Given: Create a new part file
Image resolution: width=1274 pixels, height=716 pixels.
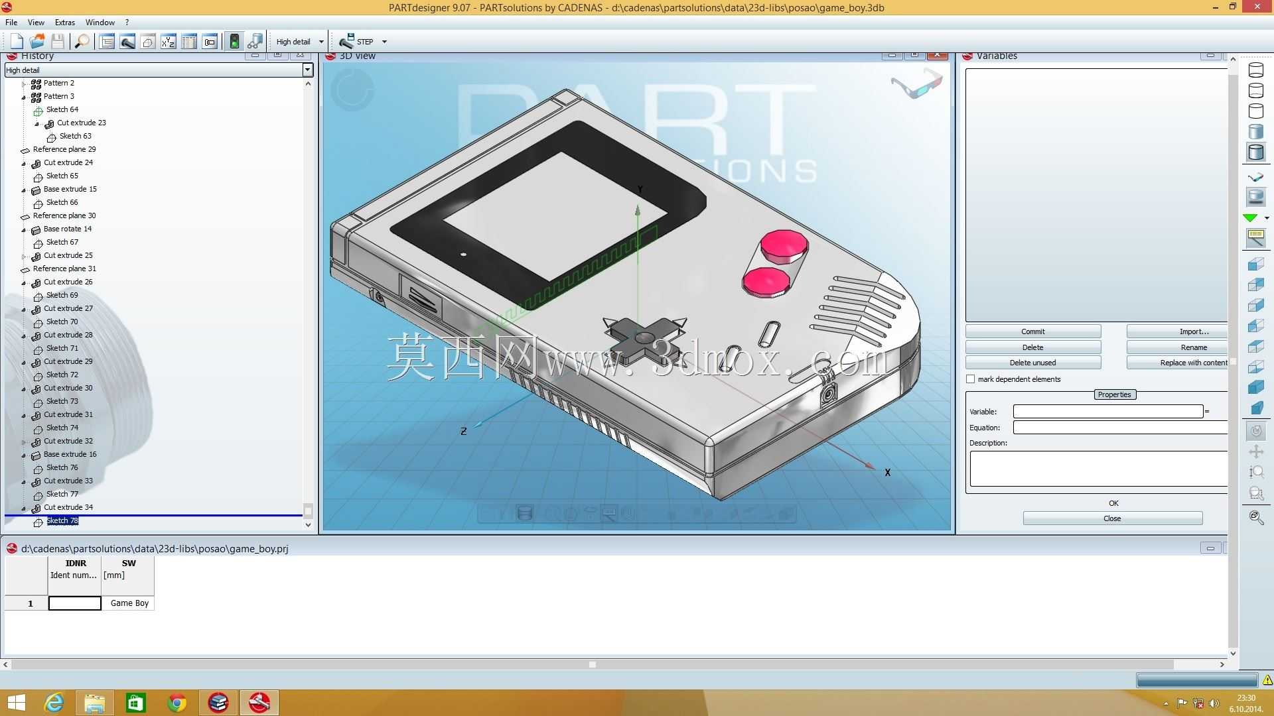Looking at the screenshot, I should pos(17,42).
